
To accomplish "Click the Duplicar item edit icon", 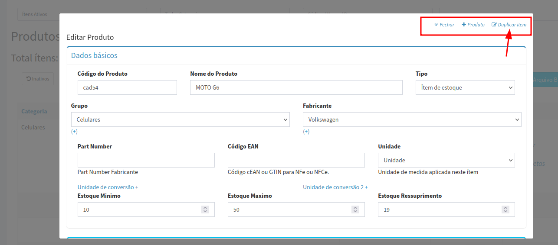I will [494, 25].
